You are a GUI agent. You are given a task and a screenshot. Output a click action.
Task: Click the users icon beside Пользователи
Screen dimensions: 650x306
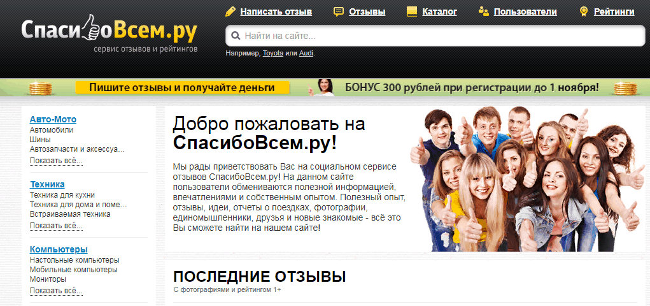tap(483, 11)
